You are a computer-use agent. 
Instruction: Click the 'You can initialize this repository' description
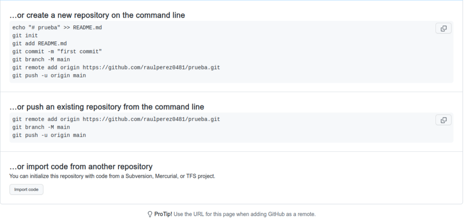[112, 176]
